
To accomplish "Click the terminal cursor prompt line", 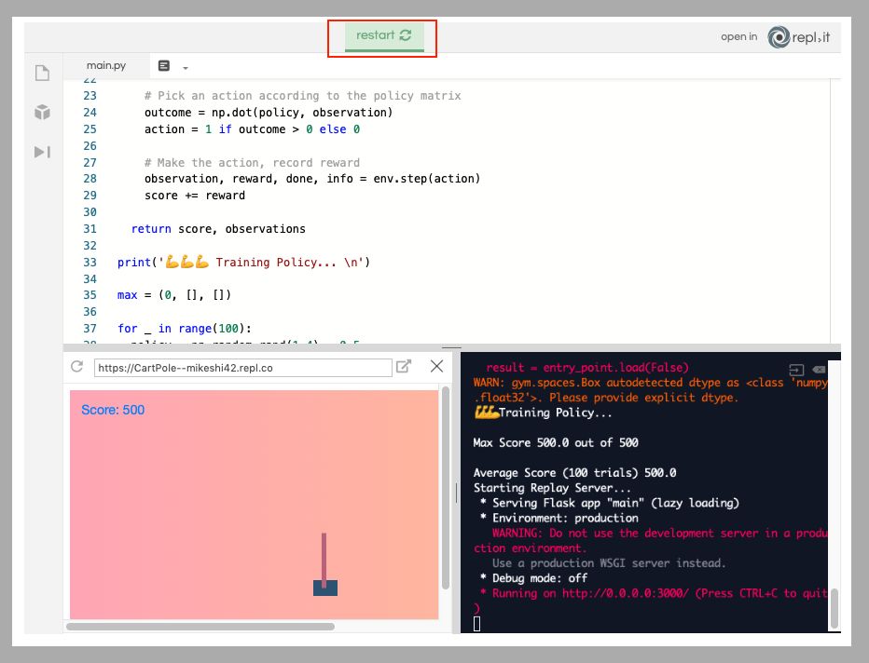I will pos(477,623).
